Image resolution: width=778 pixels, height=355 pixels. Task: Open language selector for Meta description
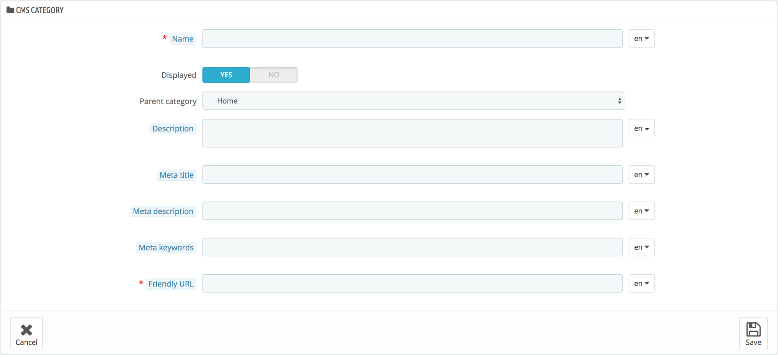641,211
